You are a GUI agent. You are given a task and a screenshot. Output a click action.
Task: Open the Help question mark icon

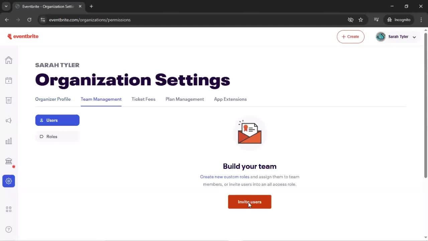tap(9, 229)
